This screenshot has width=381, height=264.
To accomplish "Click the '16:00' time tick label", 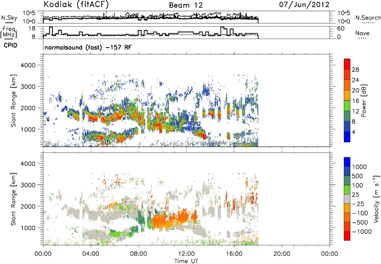I will tap(234, 254).
